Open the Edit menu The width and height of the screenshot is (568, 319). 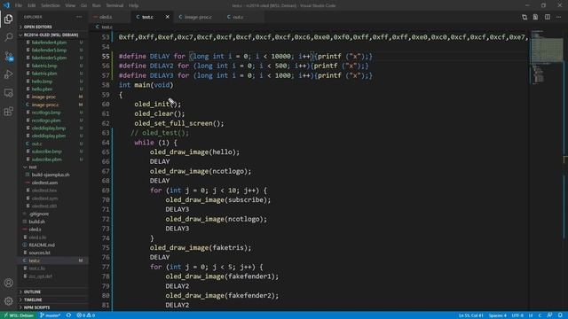32,5
